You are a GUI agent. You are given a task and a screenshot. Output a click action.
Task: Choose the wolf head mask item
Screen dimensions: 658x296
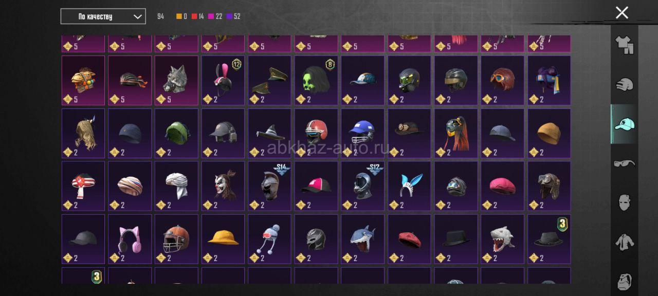(x=176, y=80)
